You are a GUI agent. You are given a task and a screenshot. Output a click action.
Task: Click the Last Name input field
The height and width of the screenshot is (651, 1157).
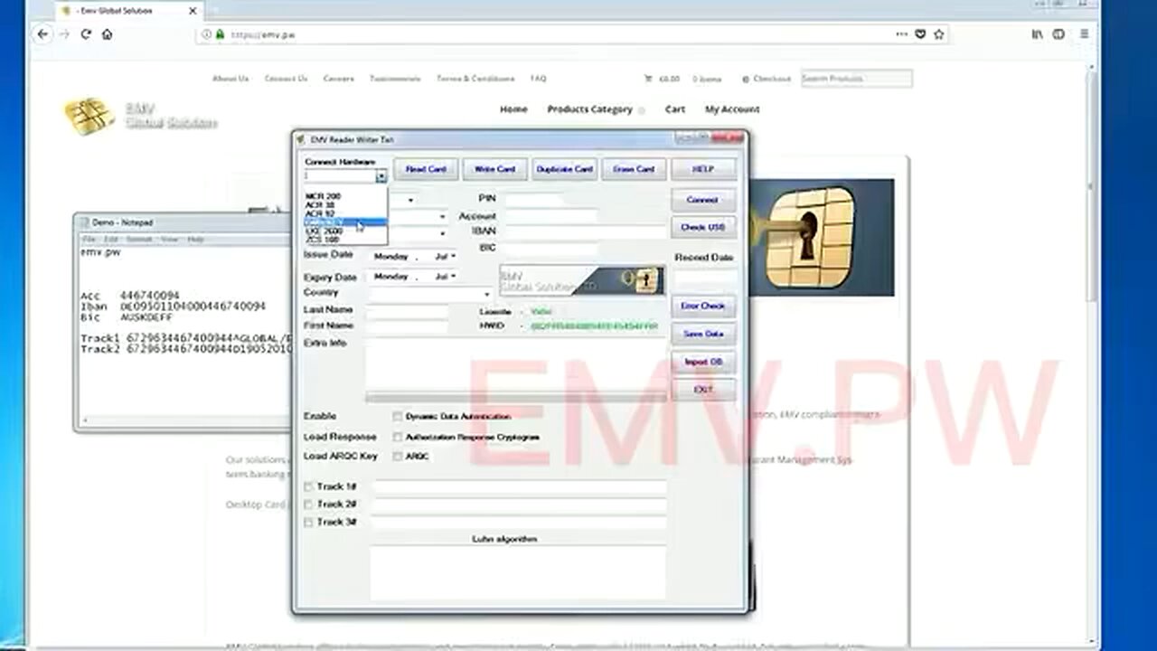(x=408, y=310)
